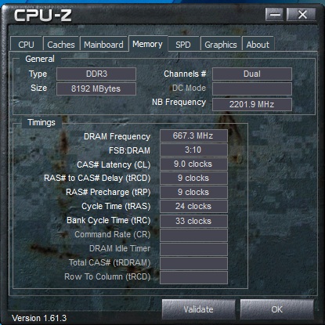Click the Dual channels field
This screenshot has width=325, height=325.
pyautogui.click(x=252, y=74)
